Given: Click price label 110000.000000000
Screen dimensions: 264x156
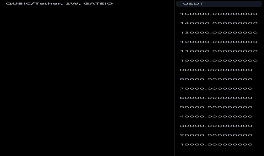Looking at the screenshot, I should (x=219, y=51).
